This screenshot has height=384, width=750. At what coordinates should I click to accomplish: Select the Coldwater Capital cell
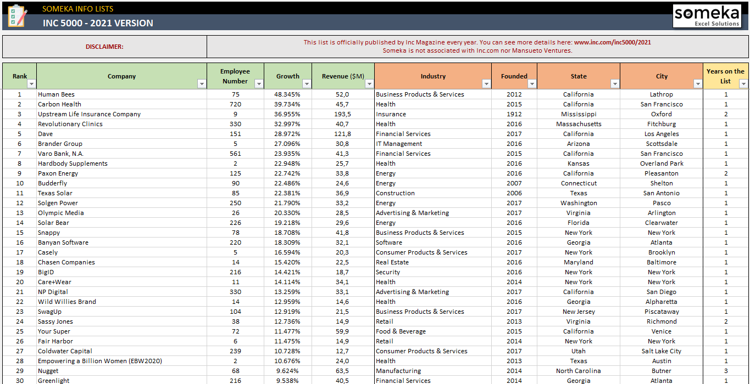pos(121,351)
